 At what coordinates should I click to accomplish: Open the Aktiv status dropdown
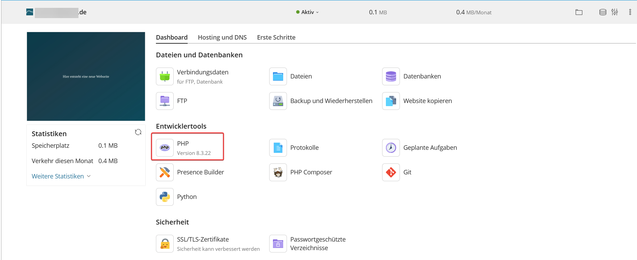pyautogui.click(x=307, y=12)
